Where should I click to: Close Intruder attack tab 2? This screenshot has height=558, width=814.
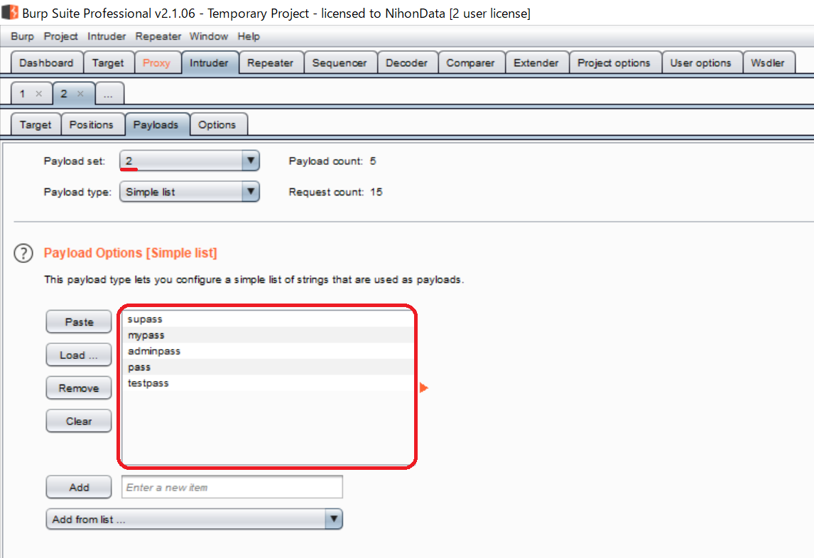80,94
